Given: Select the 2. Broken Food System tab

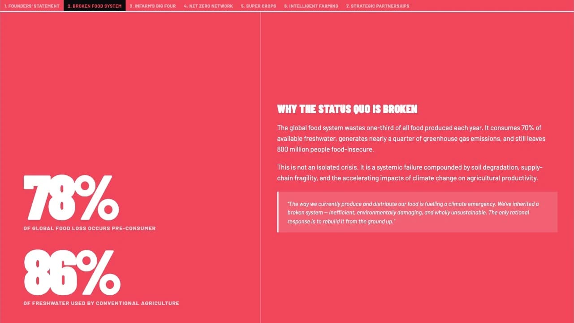Looking at the screenshot, I should coord(95,6).
